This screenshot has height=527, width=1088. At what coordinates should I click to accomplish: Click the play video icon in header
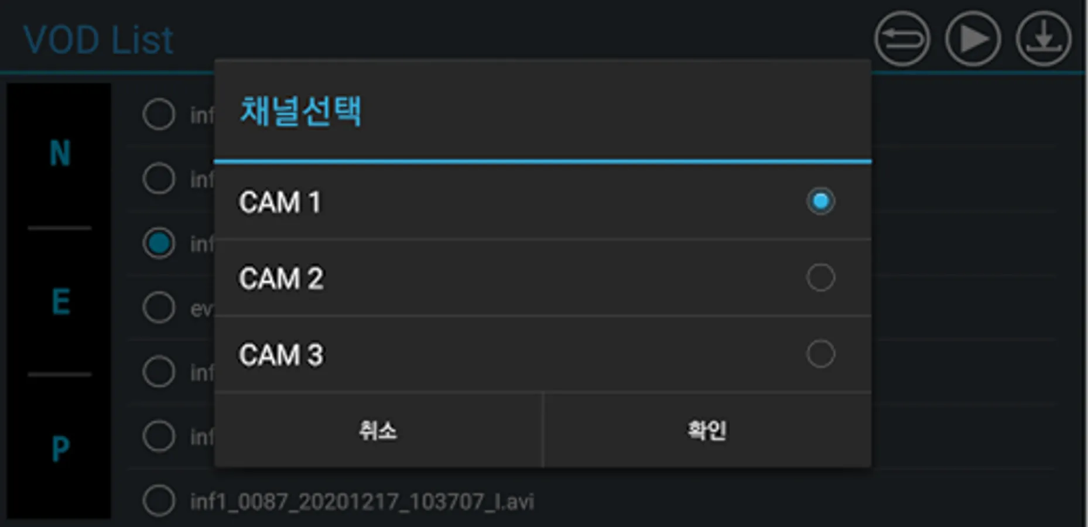click(x=973, y=39)
